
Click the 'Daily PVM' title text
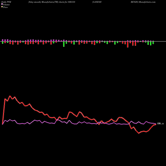[6, 2]
